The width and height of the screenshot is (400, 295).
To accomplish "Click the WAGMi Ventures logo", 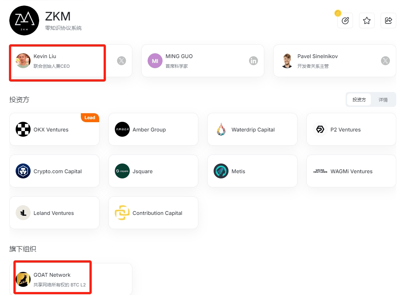I will point(320,171).
